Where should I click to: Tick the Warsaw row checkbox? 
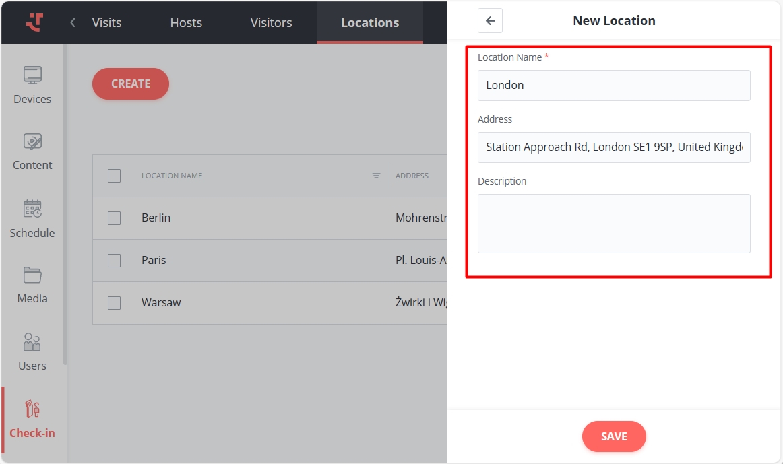click(115, 303)
